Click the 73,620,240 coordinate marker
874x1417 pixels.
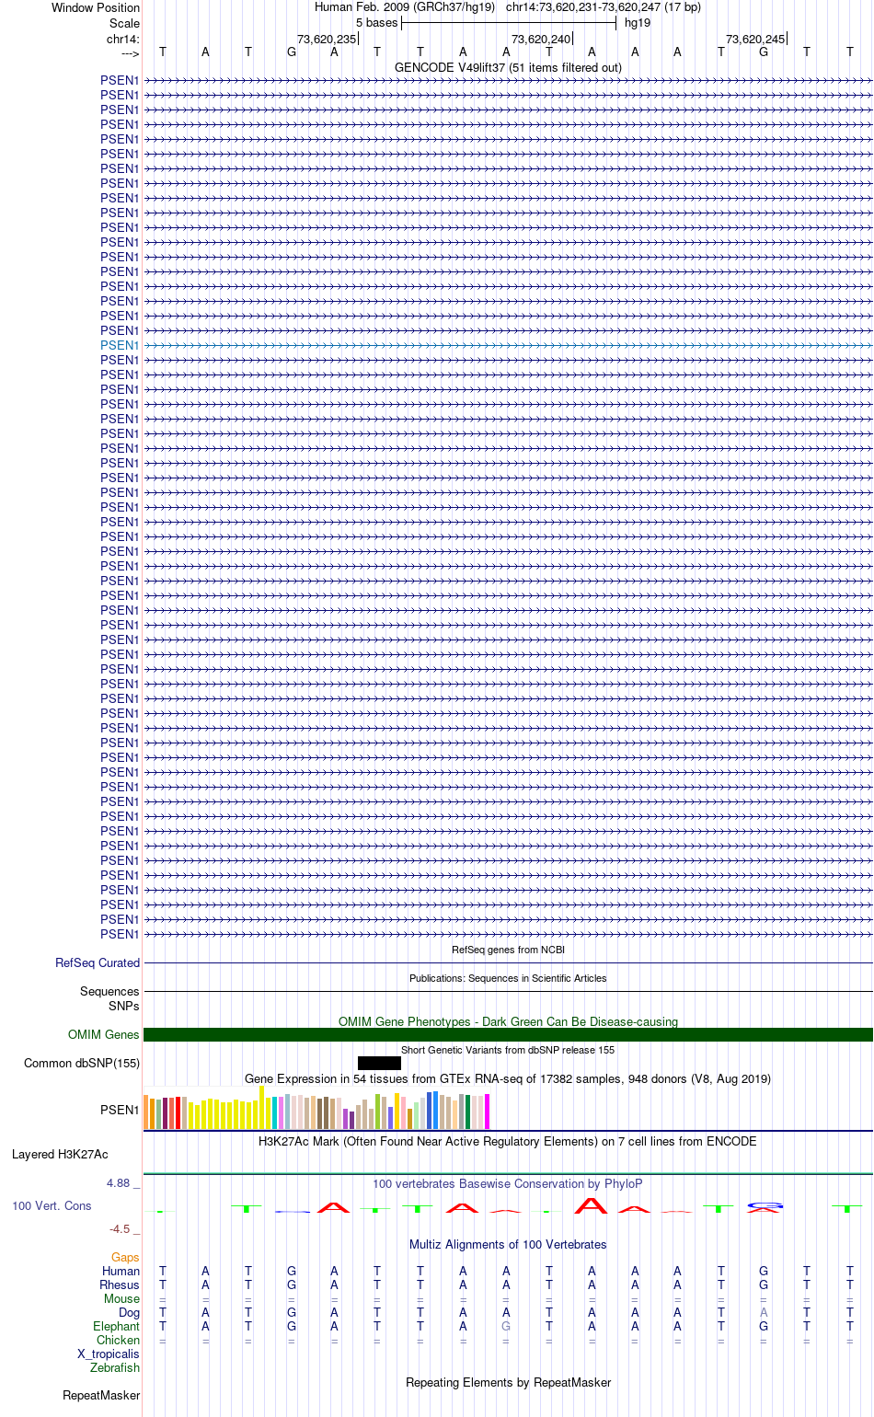tap(541, 39)
